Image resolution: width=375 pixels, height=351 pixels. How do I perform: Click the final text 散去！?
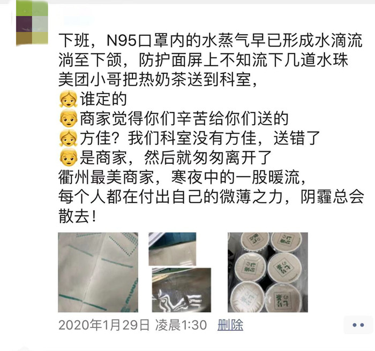click(x=78, y=217)
